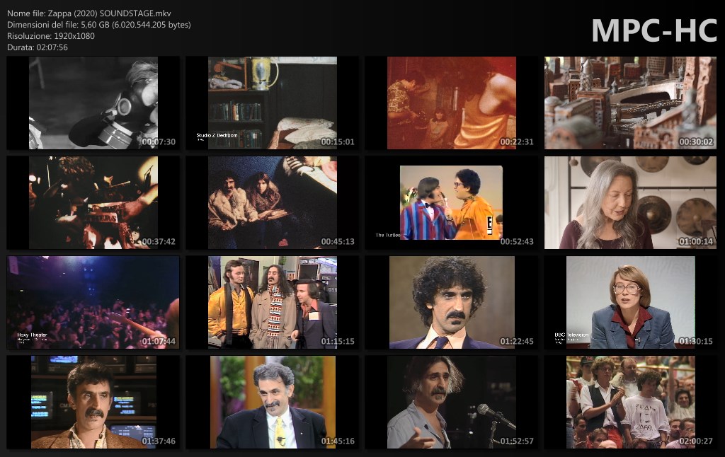Image resolution: width=725 pixels, height=457 pixels.
Task: Click the duration text 02:07:56
Action: point(38,47)
